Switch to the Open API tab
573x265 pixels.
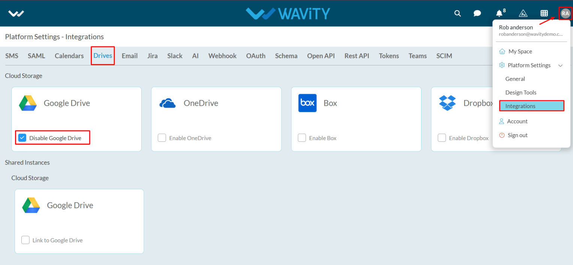tap(321, 56)
